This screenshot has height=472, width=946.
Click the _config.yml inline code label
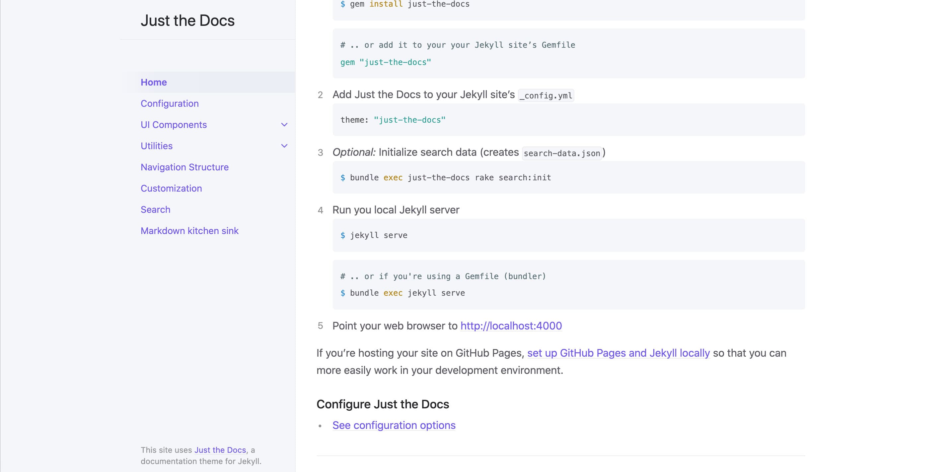(546, 96)
